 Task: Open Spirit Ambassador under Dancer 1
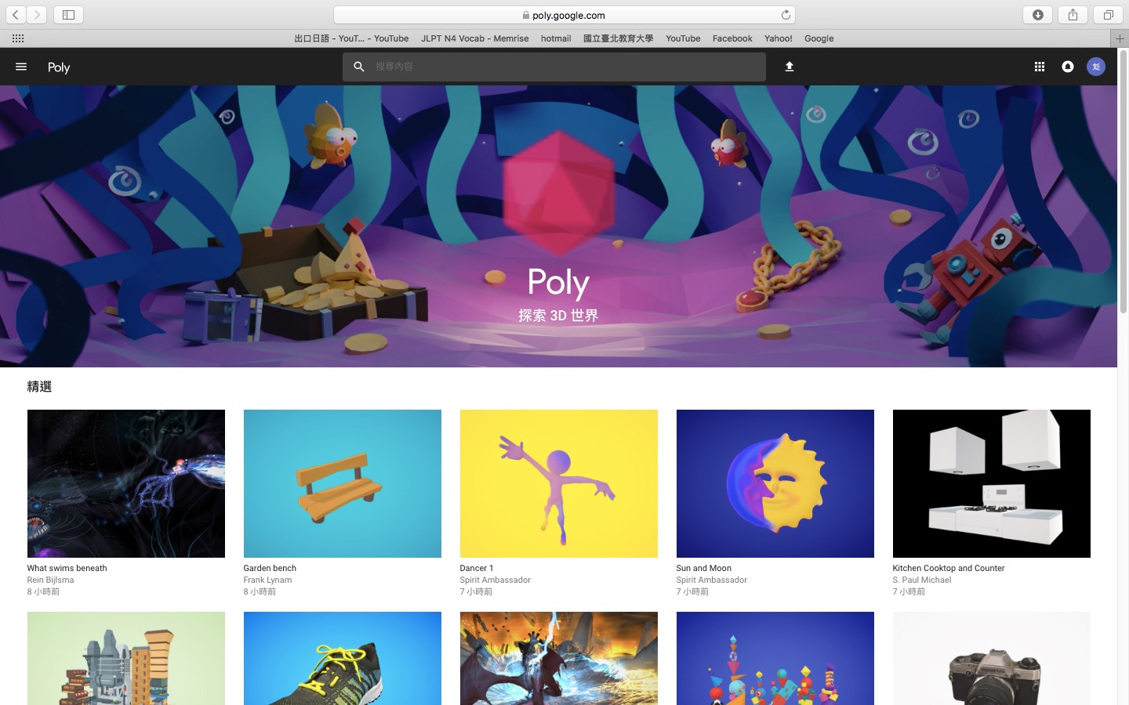click(495, 580)
